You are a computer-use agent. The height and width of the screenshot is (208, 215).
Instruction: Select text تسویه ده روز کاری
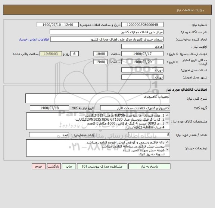point(152,154)
